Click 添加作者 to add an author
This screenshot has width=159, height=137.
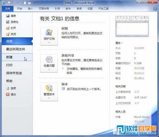tap(139, 122)
